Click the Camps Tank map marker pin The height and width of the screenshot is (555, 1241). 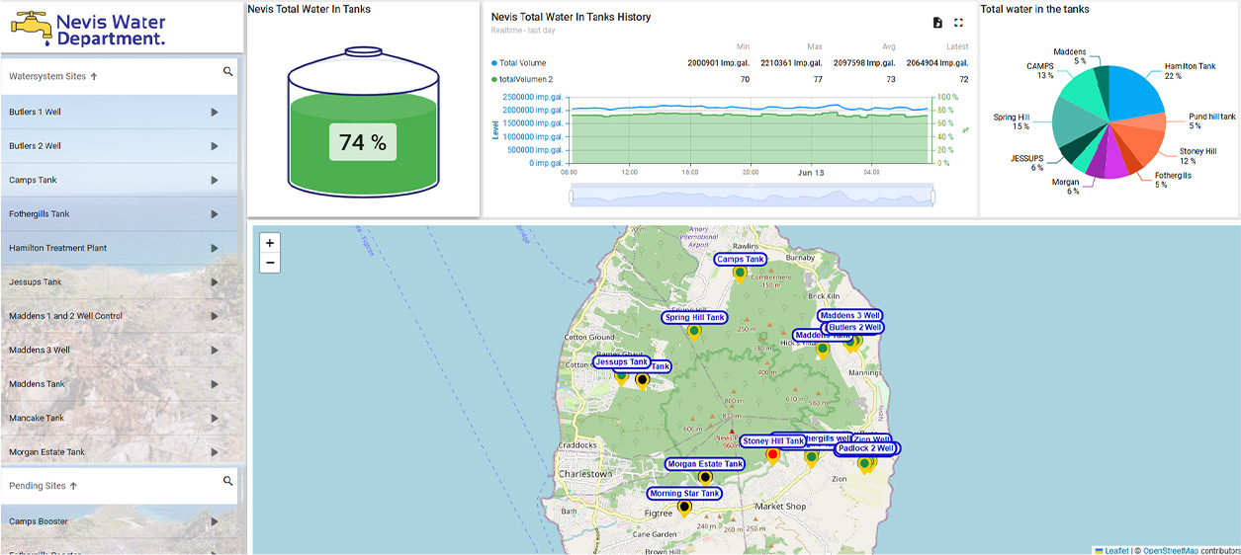pyautogui.click(x=740, y=275)
